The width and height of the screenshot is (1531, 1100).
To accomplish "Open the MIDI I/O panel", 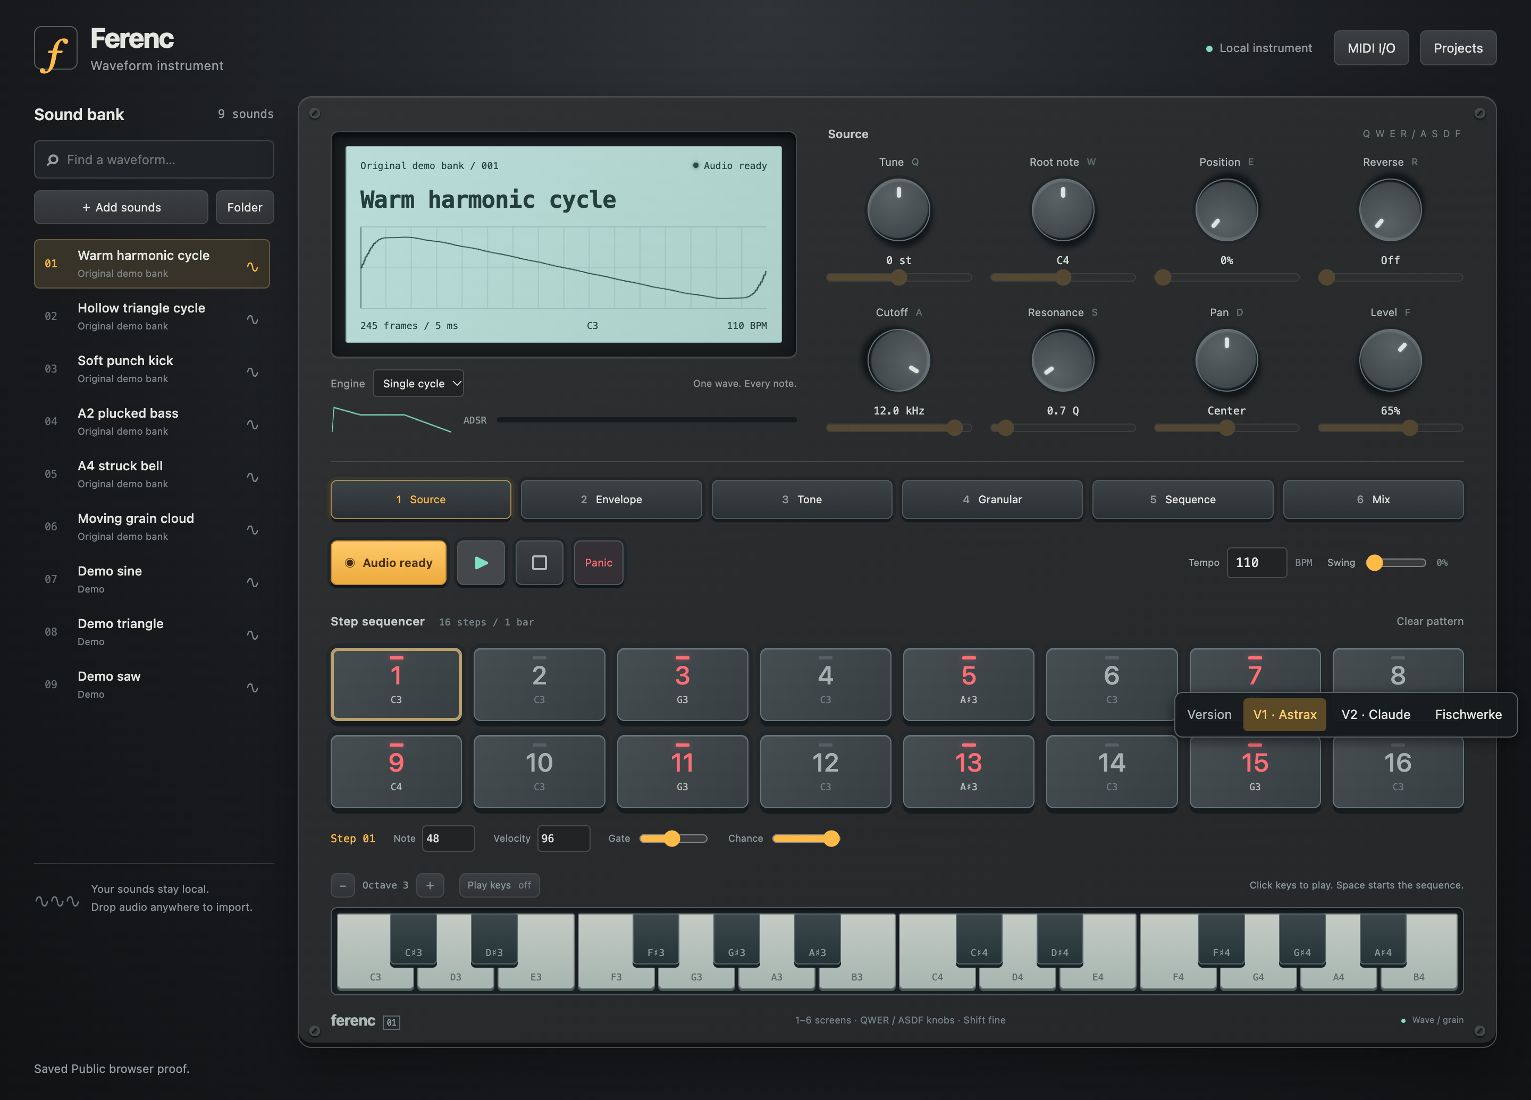I will click(x=1371, y=48).
